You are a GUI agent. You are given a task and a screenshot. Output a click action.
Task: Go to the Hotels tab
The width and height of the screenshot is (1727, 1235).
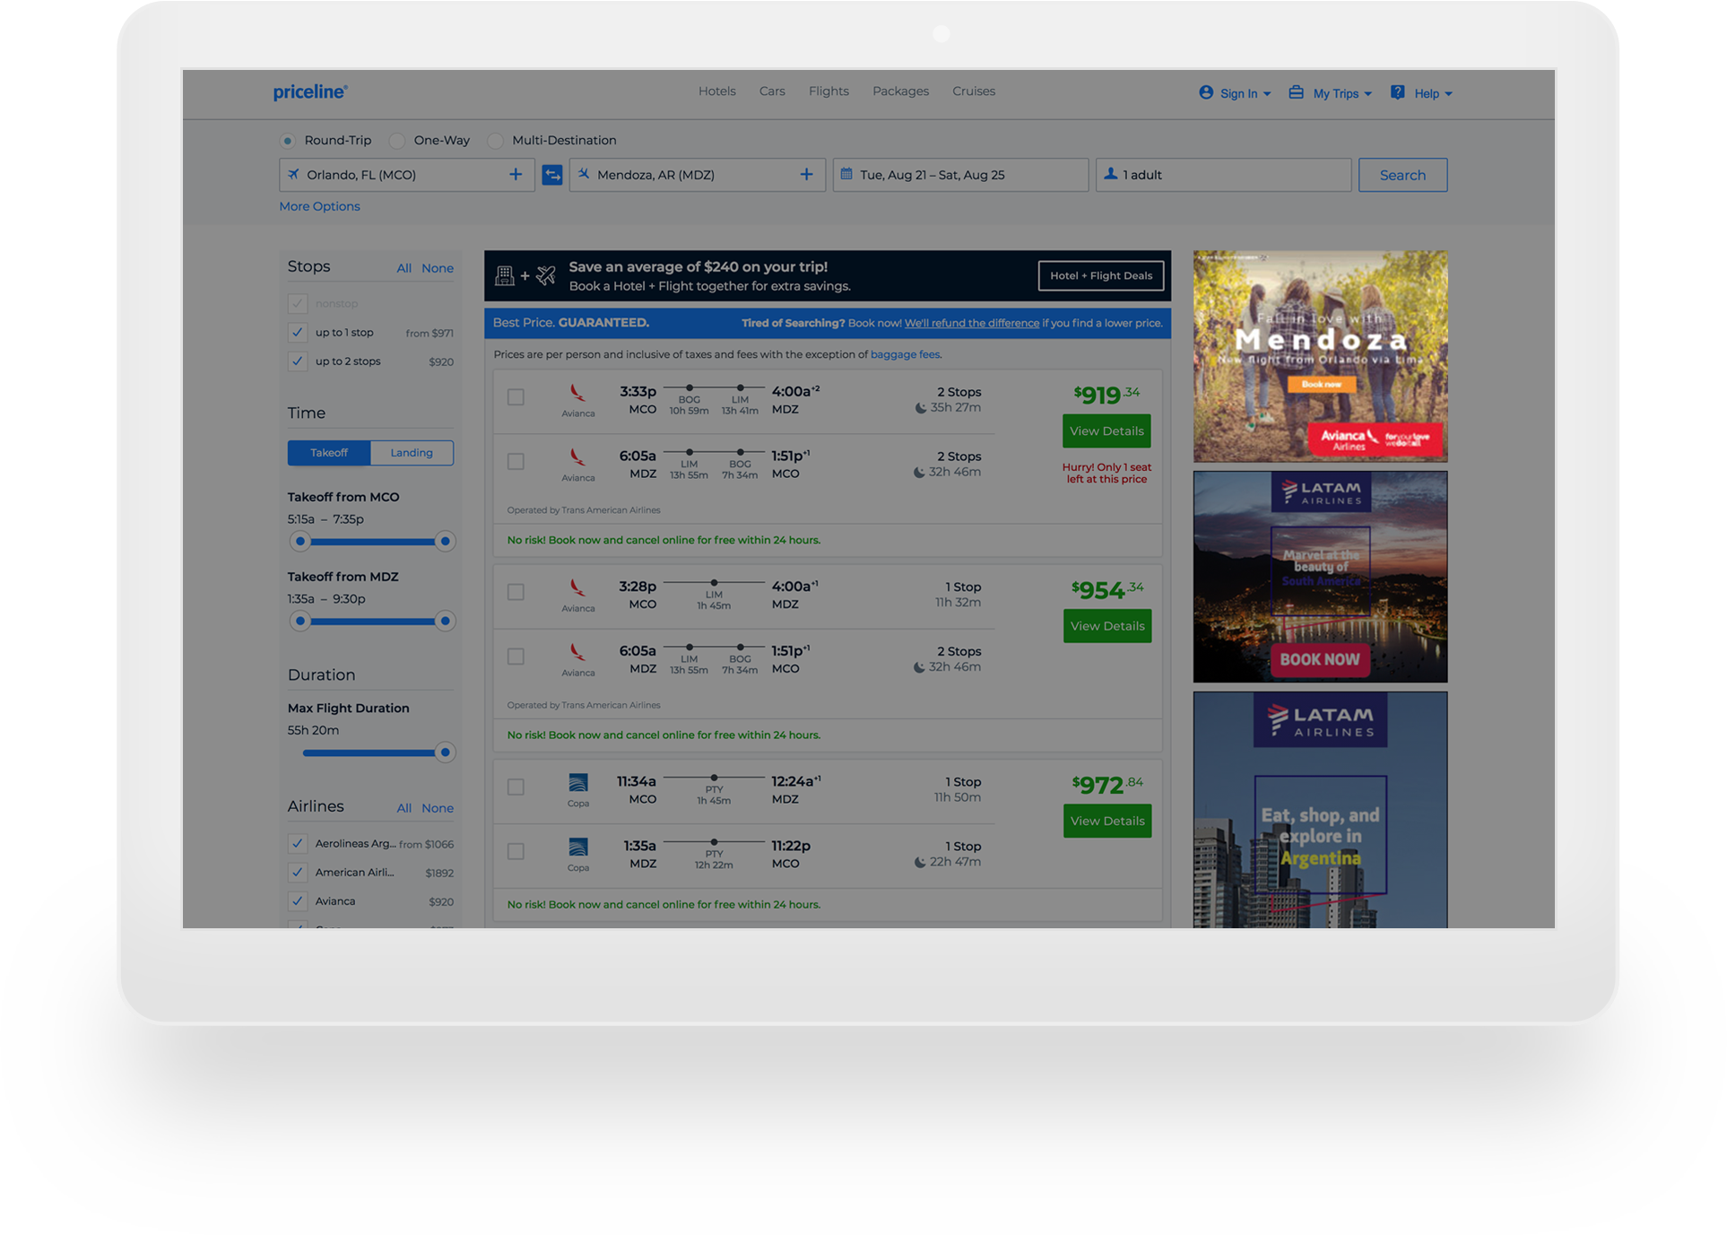717,91
